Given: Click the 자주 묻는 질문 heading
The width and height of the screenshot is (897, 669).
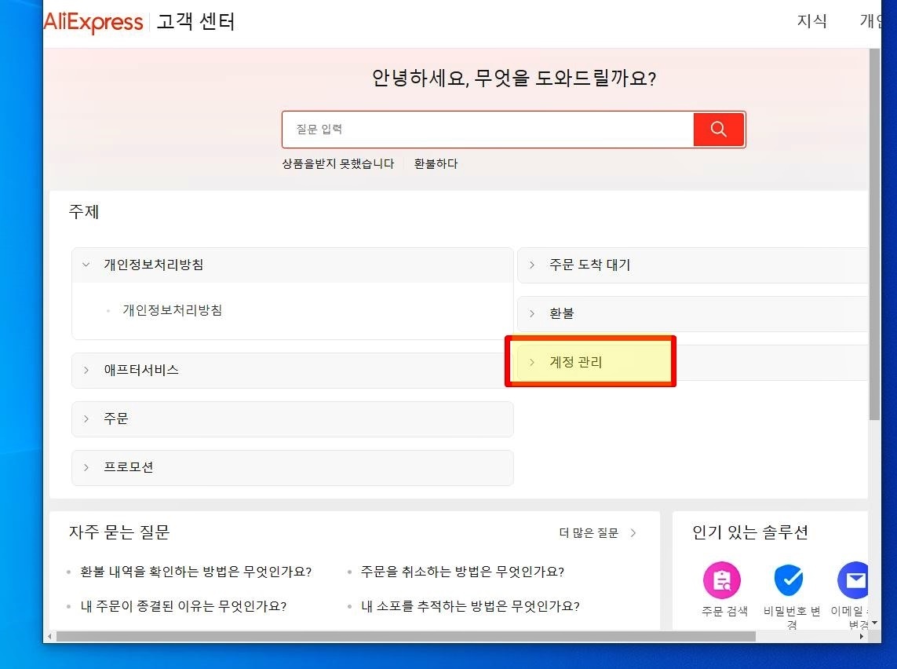Looking at the screenshot, I should coord(119,532).
